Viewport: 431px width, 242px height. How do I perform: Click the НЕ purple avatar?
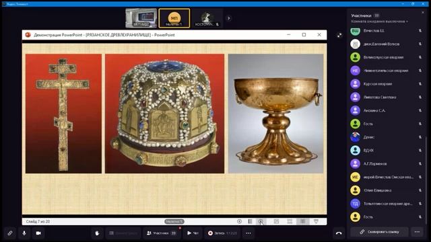tap(355, 71)
